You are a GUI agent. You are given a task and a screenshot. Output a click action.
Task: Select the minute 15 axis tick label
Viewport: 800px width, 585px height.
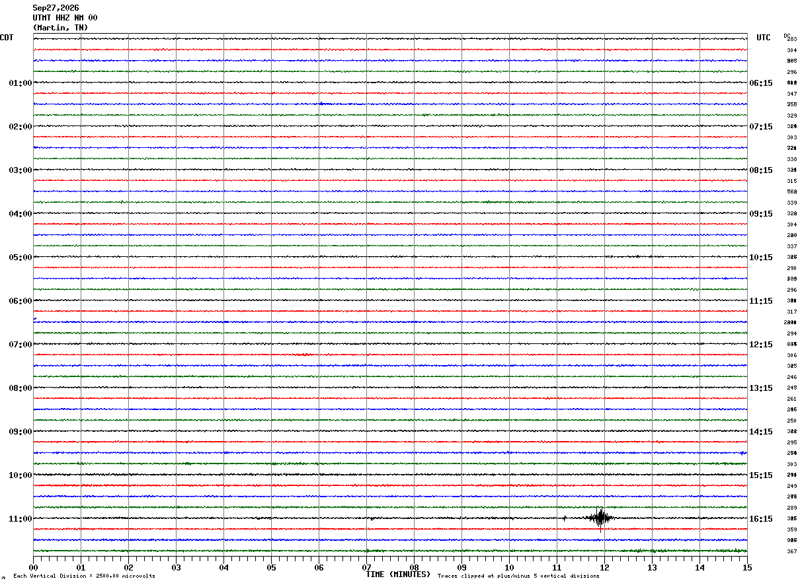(747, 567)
